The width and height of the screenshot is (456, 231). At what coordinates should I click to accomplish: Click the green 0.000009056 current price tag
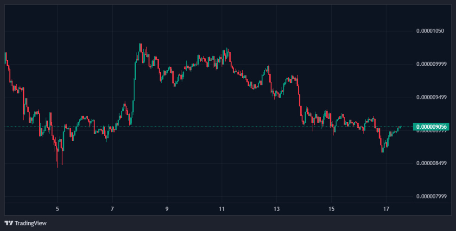tap(432, 127)
